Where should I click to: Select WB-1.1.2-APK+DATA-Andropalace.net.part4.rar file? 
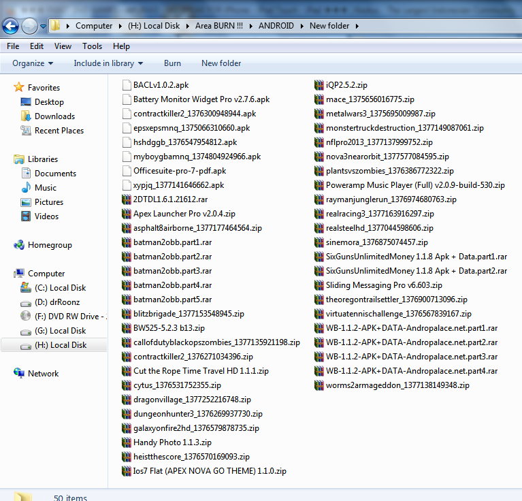[x=412, y=371]
